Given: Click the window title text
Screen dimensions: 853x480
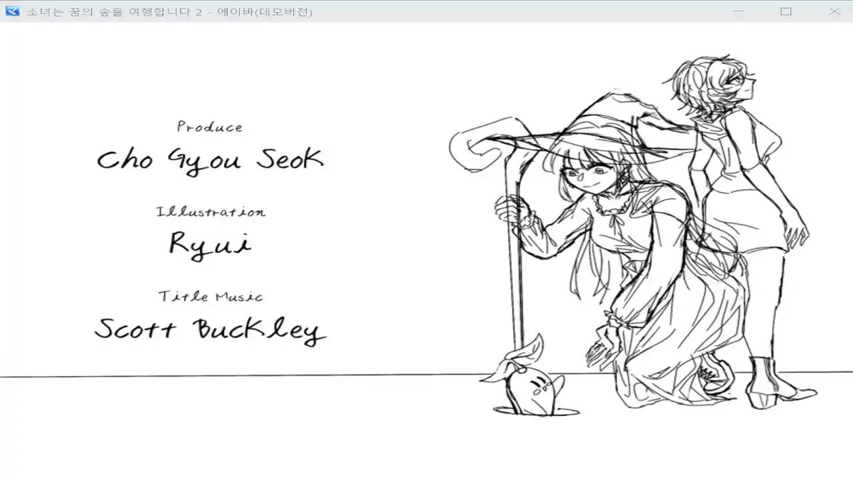Looking at the screenshot, I should click(x=169, y=11).
